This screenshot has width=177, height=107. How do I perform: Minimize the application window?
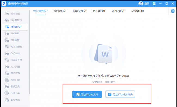(160, 4)
